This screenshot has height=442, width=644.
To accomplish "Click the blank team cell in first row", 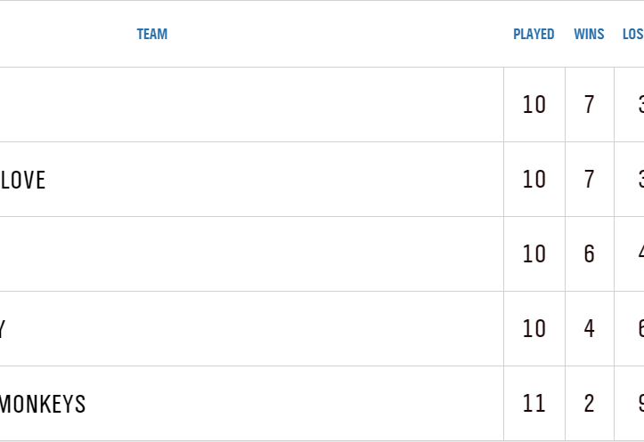I will tap(249, 105).
